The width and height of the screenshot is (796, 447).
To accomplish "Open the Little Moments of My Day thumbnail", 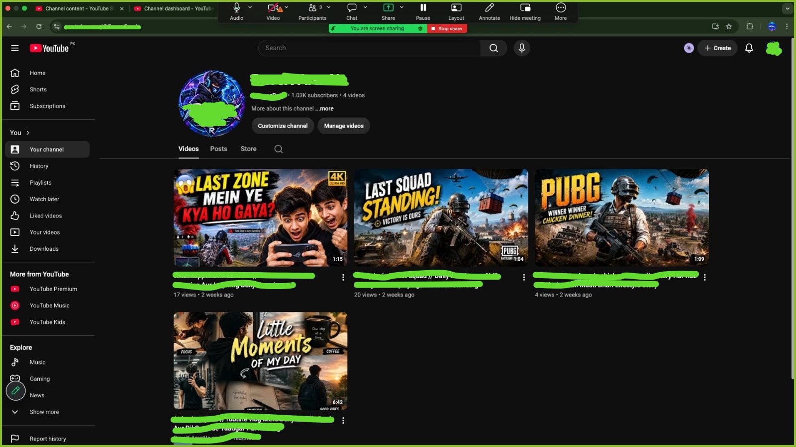I will [260, 361].
